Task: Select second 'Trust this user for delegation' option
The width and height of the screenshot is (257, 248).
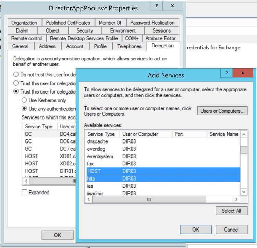Action: pos(16,83)
